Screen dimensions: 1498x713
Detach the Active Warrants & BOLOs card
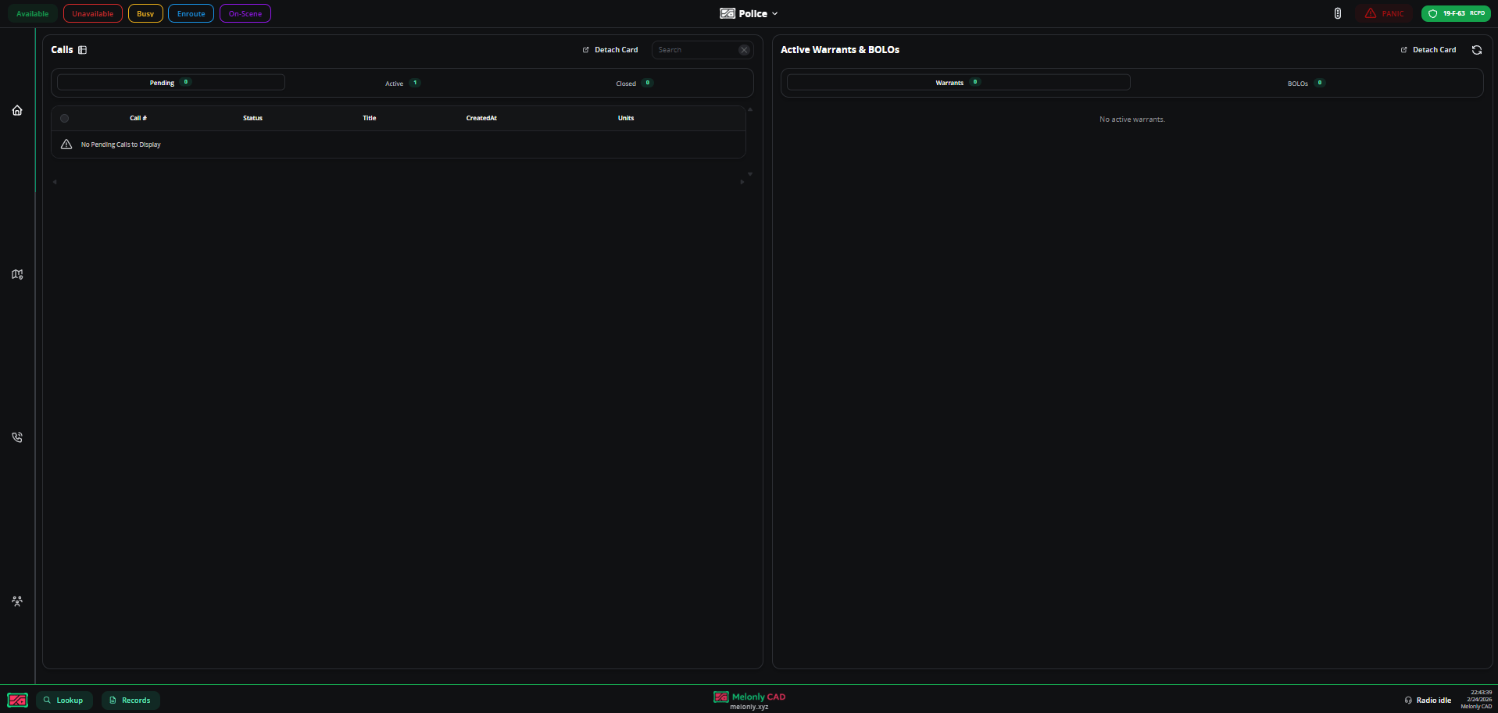pos(1428,50)
